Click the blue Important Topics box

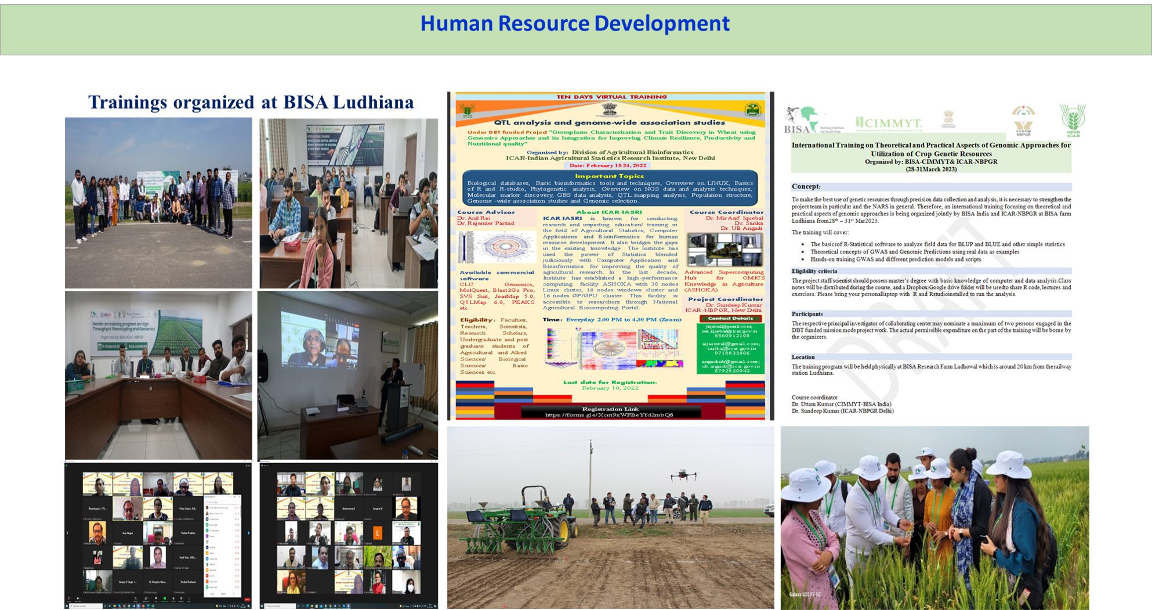coord(609,188)
